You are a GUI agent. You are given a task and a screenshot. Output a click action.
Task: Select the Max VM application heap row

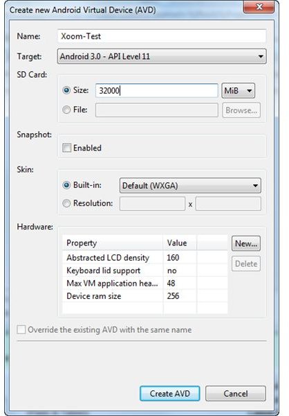[x=145, y=283]
